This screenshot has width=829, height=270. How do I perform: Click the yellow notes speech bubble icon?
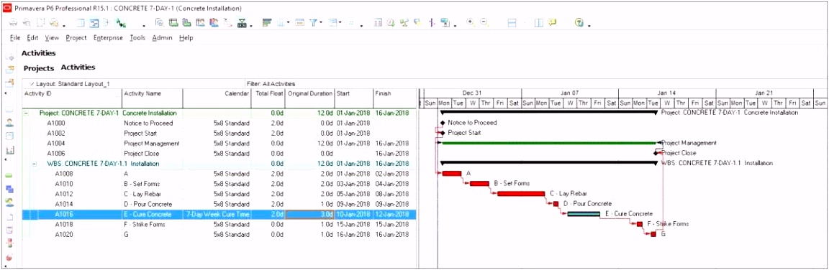[552, 23]
